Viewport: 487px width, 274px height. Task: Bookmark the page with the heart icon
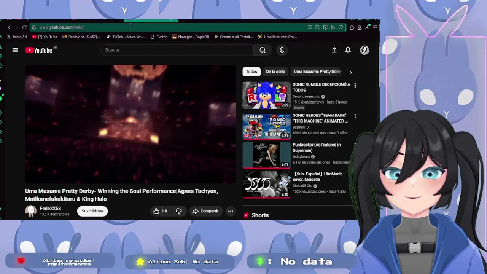(341, 27)
